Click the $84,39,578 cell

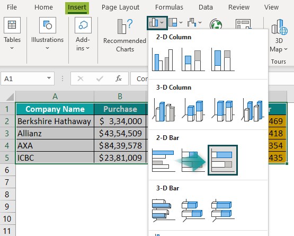tap(120, 145)
